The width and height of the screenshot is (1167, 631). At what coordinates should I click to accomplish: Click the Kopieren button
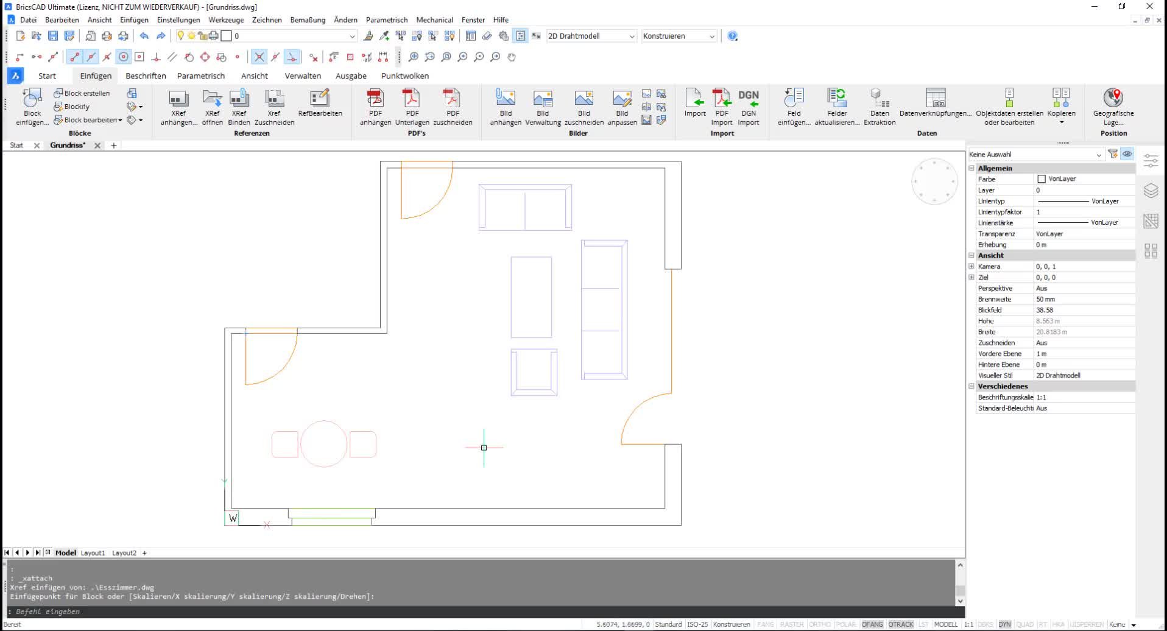[x=1061, y=107]
